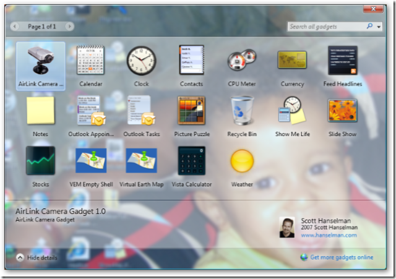Open the search options dropdown arrow
Viewport: 396px width, 279px height.
(378, 27)
